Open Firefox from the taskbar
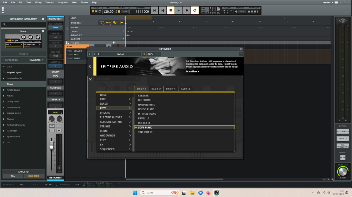The image size is (352, 197). (x=209, y=193)
